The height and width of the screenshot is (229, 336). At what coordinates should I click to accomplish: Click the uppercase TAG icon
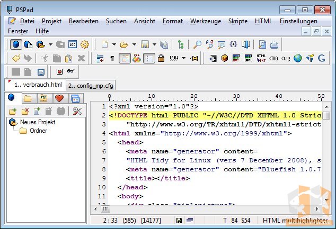(273, 58)
